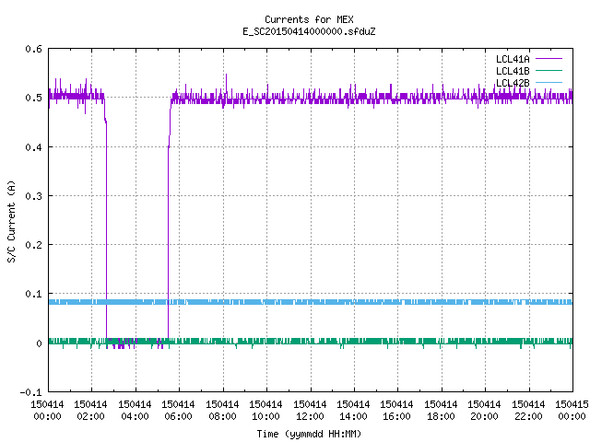
Task: Click the LCL41A legend label
Action: (513, 59)
